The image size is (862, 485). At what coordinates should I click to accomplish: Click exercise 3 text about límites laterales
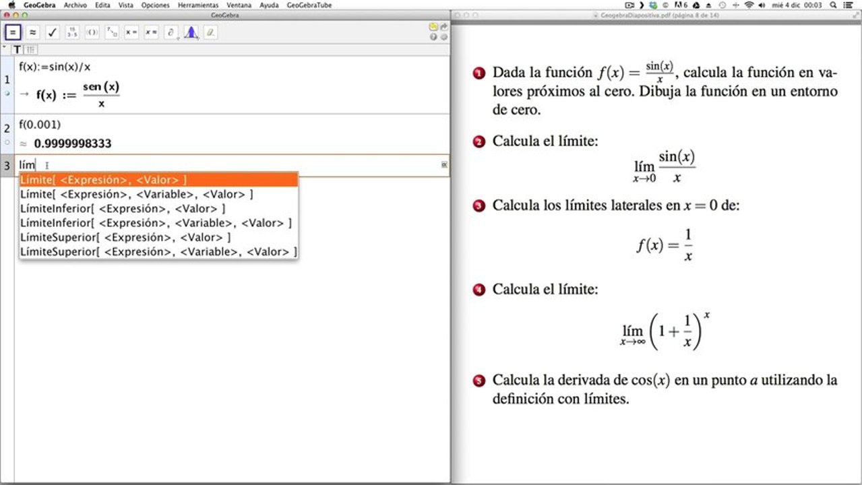(x=616, y=205)
